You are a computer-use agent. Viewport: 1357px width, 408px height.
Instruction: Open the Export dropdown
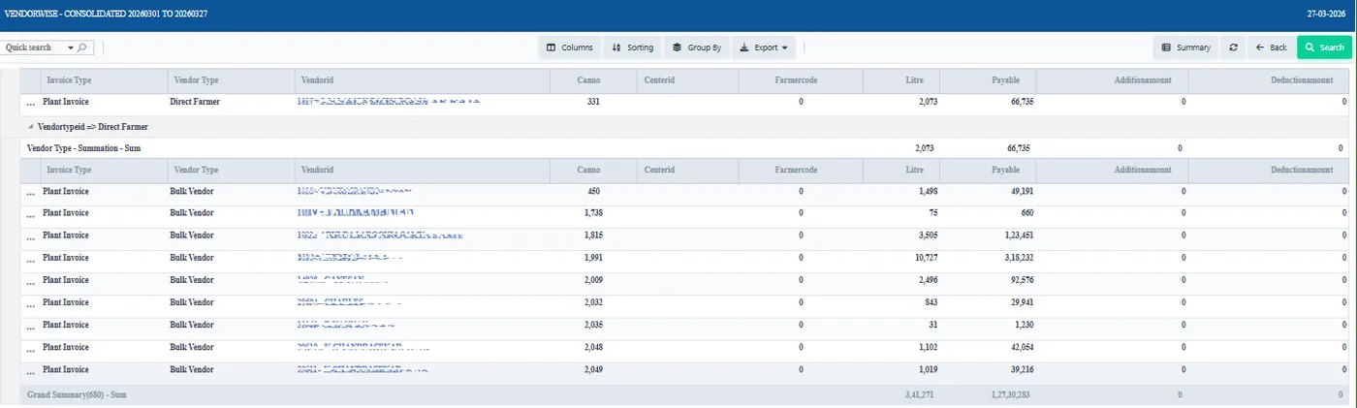tap(764, 47)
